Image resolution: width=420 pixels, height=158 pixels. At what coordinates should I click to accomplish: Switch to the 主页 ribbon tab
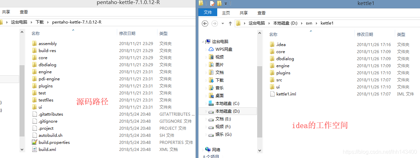click(226, 13)
